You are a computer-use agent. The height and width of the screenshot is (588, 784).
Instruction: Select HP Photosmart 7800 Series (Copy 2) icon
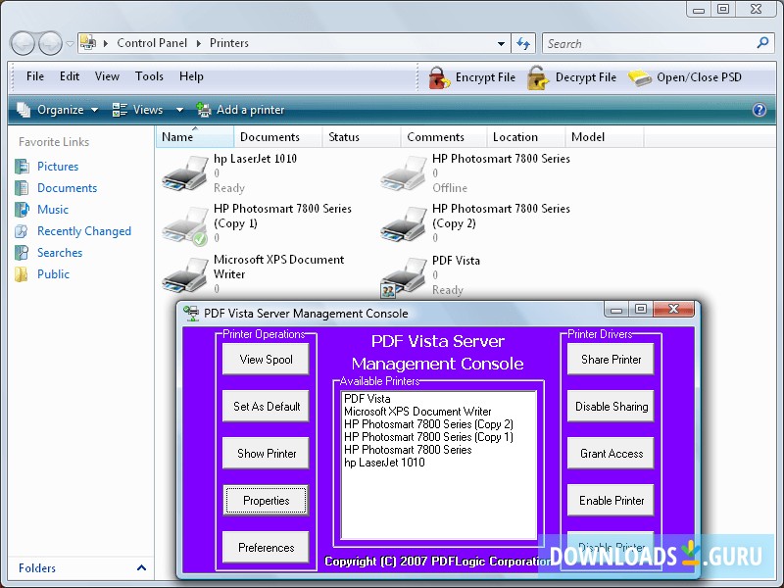pos(404,224)
